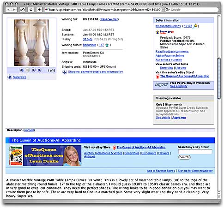The image size is (224, 208).
Task: Open PayPal See eligibility link
Action: tap(179, 86)
